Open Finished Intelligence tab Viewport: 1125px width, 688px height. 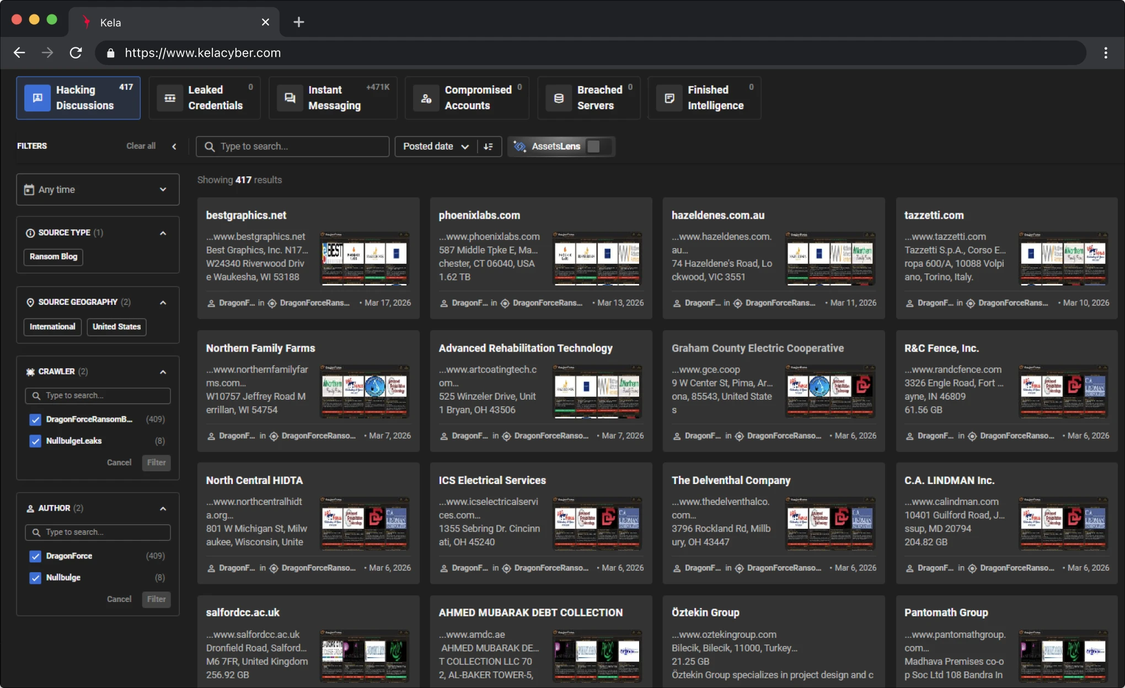705,98
